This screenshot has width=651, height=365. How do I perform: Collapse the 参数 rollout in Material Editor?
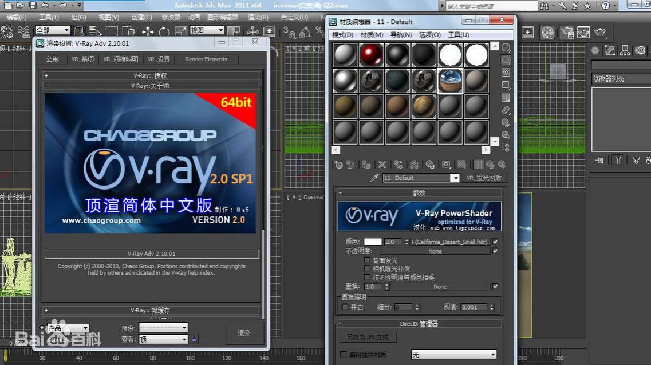(x=419, y=192)
